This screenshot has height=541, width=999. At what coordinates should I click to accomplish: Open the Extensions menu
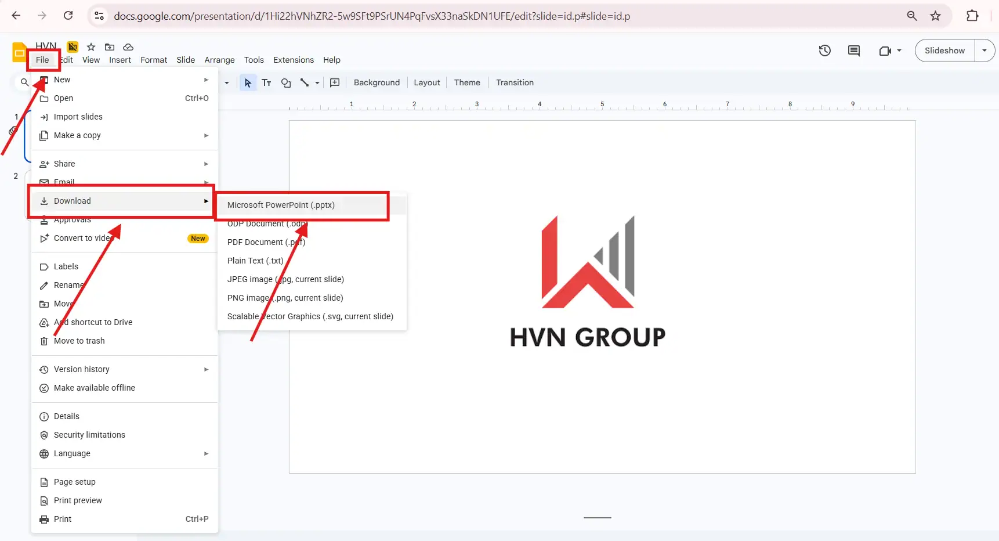click(293, 60)
